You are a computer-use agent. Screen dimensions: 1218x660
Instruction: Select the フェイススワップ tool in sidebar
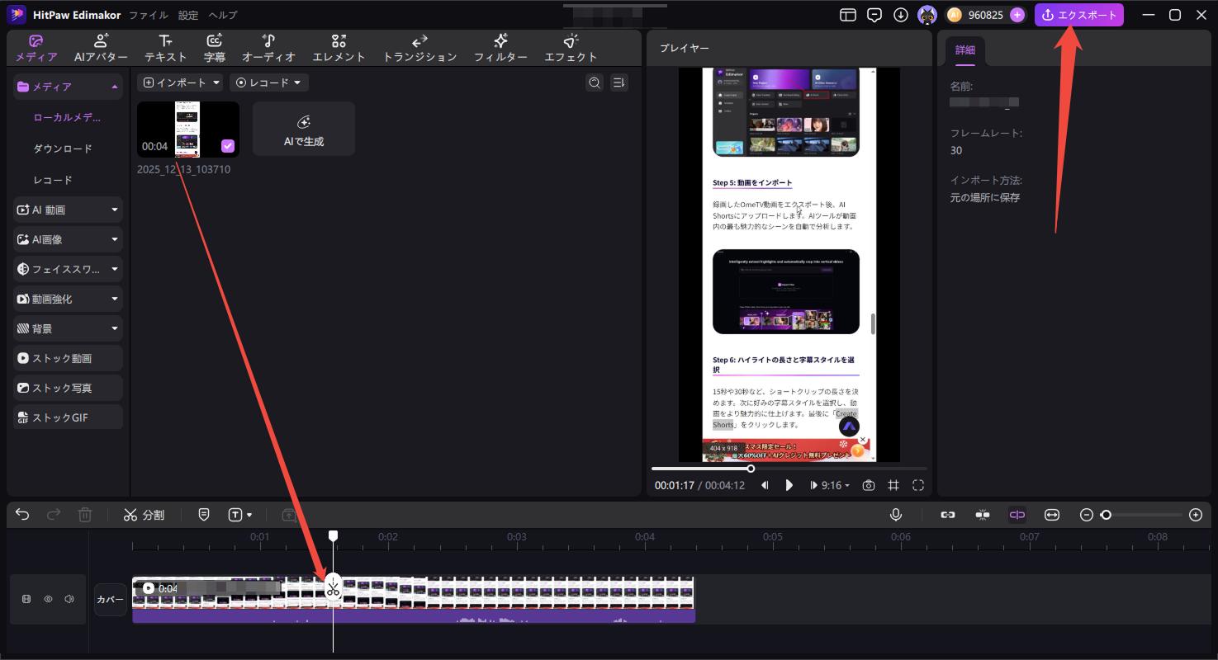pos(62,268)
